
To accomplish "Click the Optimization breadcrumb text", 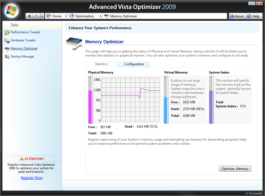I will pos(84,16).
